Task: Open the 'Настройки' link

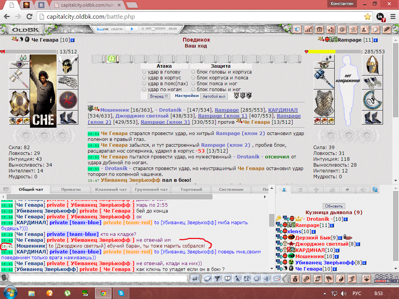Action: (187, 96)
